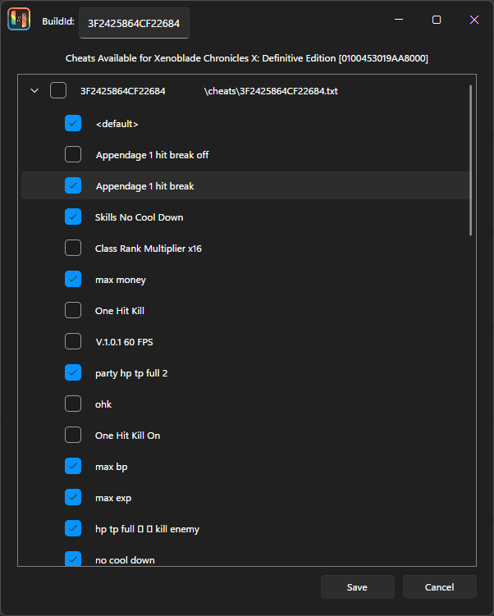Disable max bp cheat

(x=73, y=466)
